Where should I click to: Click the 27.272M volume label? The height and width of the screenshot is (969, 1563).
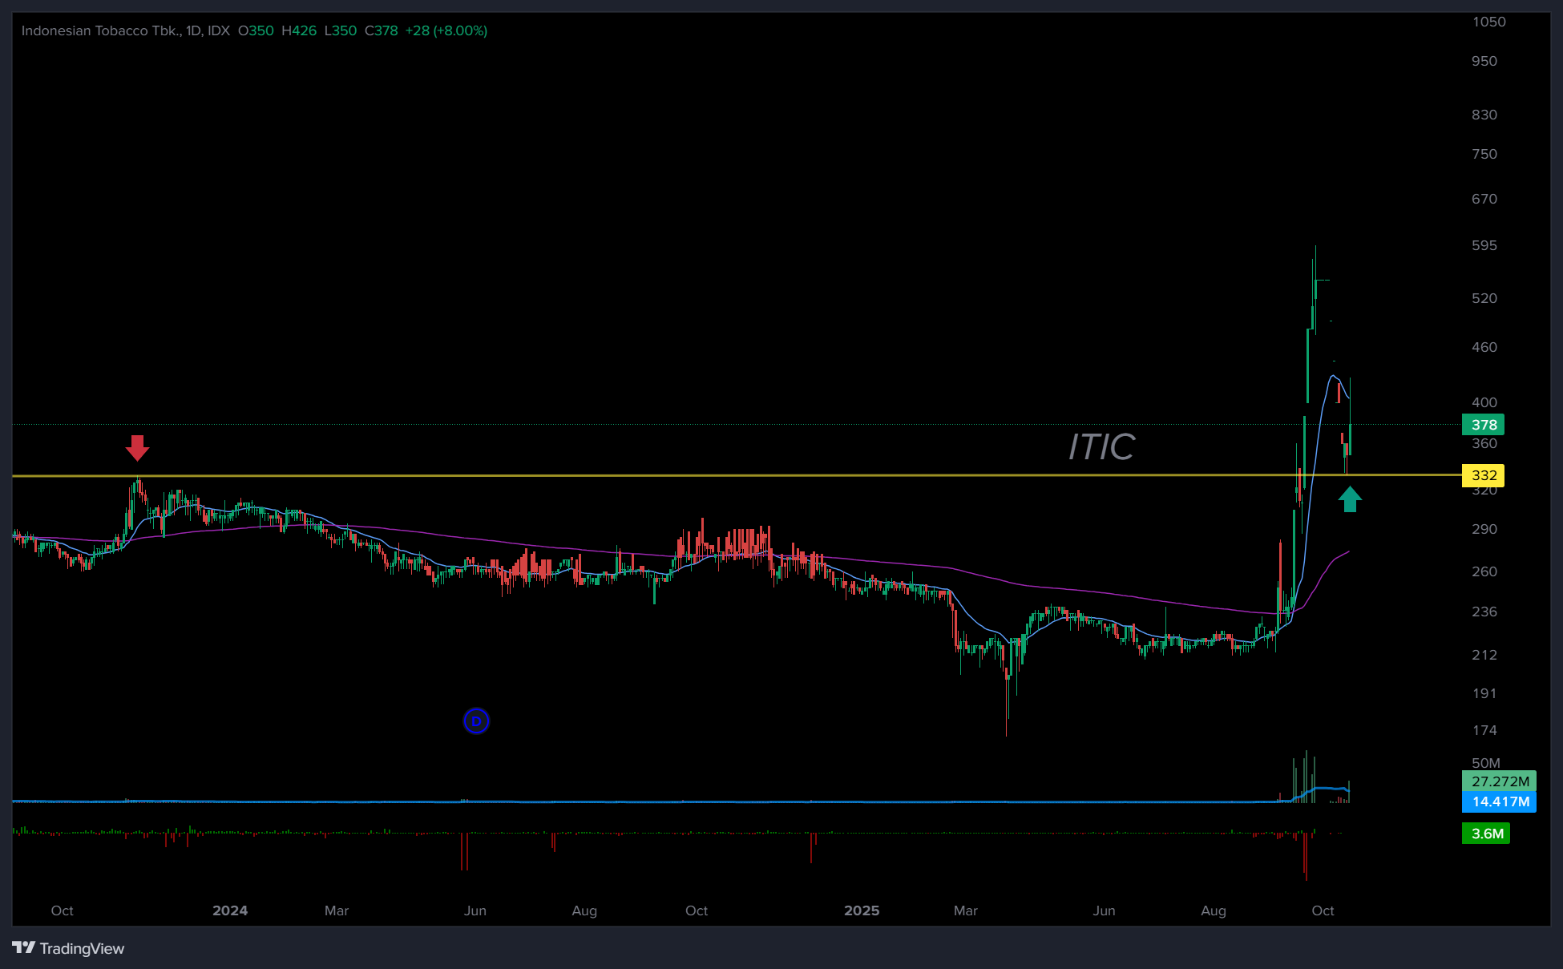[x=1499, y=781]
